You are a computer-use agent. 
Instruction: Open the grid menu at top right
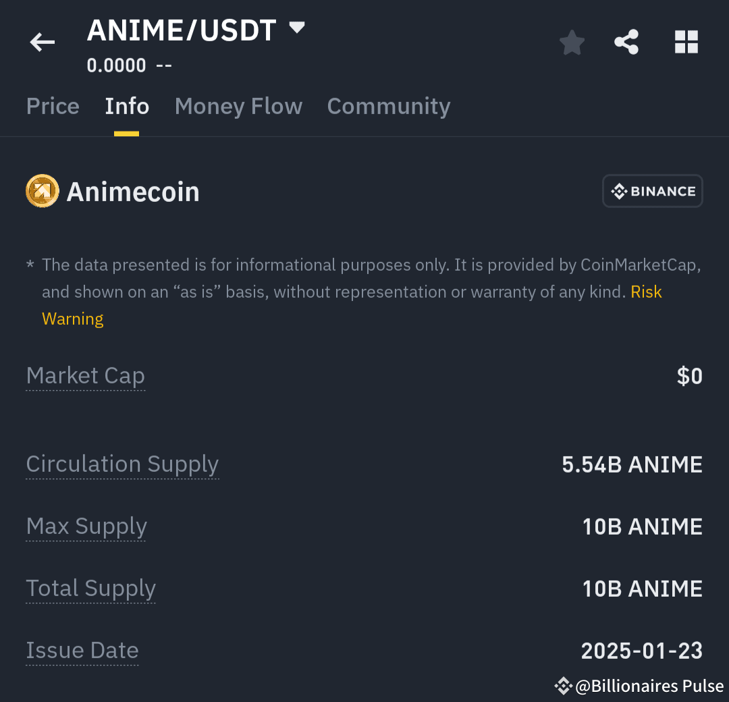click(x=686, y=42)
